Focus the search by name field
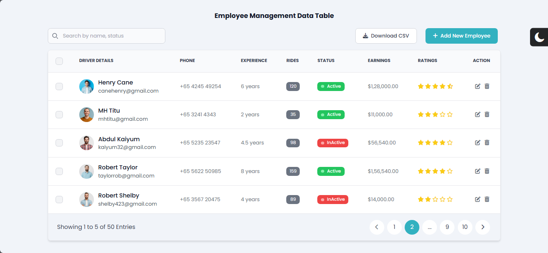Image resolution: width=548 pixels, height=253 pixels. [x=110, y=36]
